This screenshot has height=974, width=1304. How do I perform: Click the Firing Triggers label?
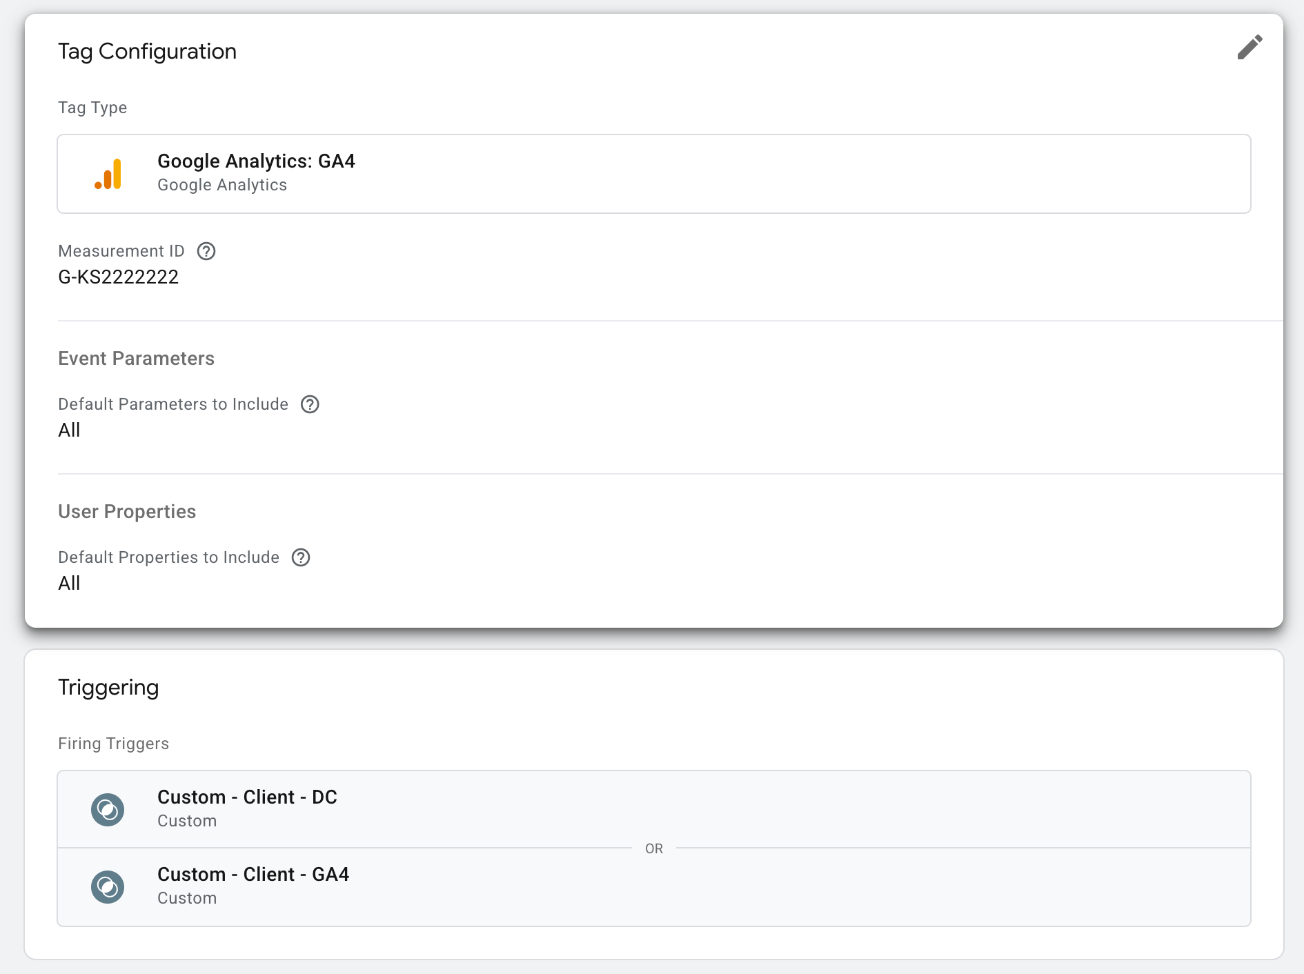tap(113, 744)
